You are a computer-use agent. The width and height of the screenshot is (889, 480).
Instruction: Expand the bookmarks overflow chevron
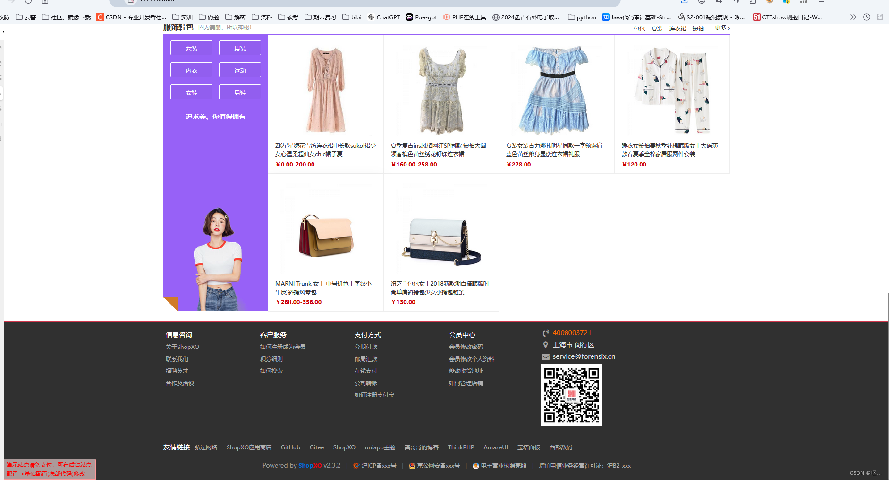(x=853, y=17)
